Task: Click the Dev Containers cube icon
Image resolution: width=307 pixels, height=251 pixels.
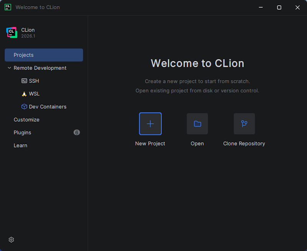Action: (x=24, y=107)
